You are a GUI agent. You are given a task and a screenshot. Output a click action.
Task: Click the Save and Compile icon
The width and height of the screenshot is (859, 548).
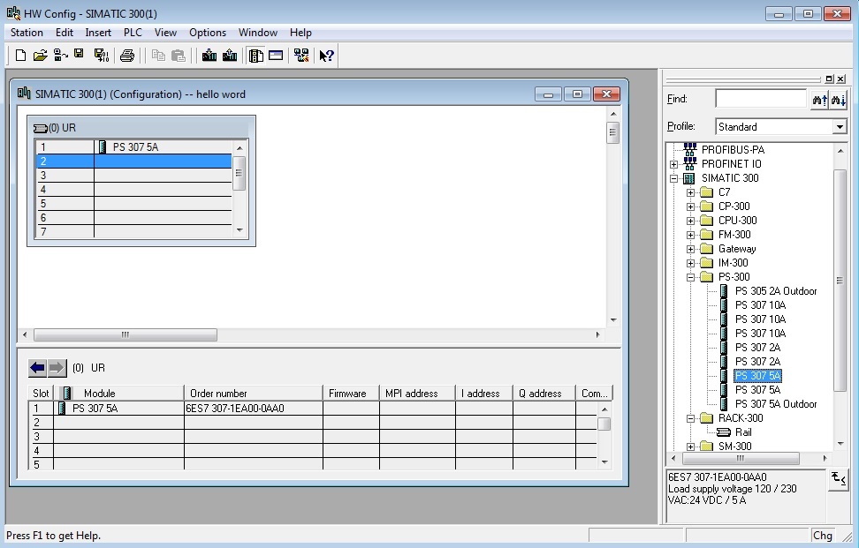pos(101,56)
